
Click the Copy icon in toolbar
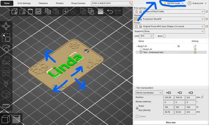coord(48,11)
